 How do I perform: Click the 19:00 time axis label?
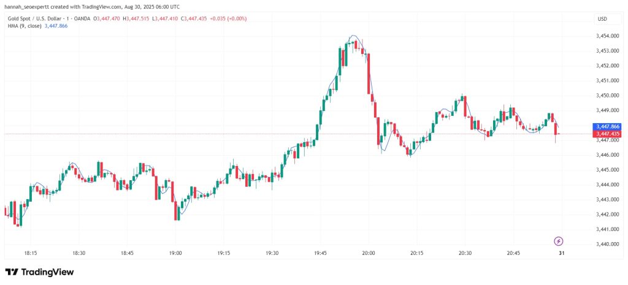click(x=175, y=253)
